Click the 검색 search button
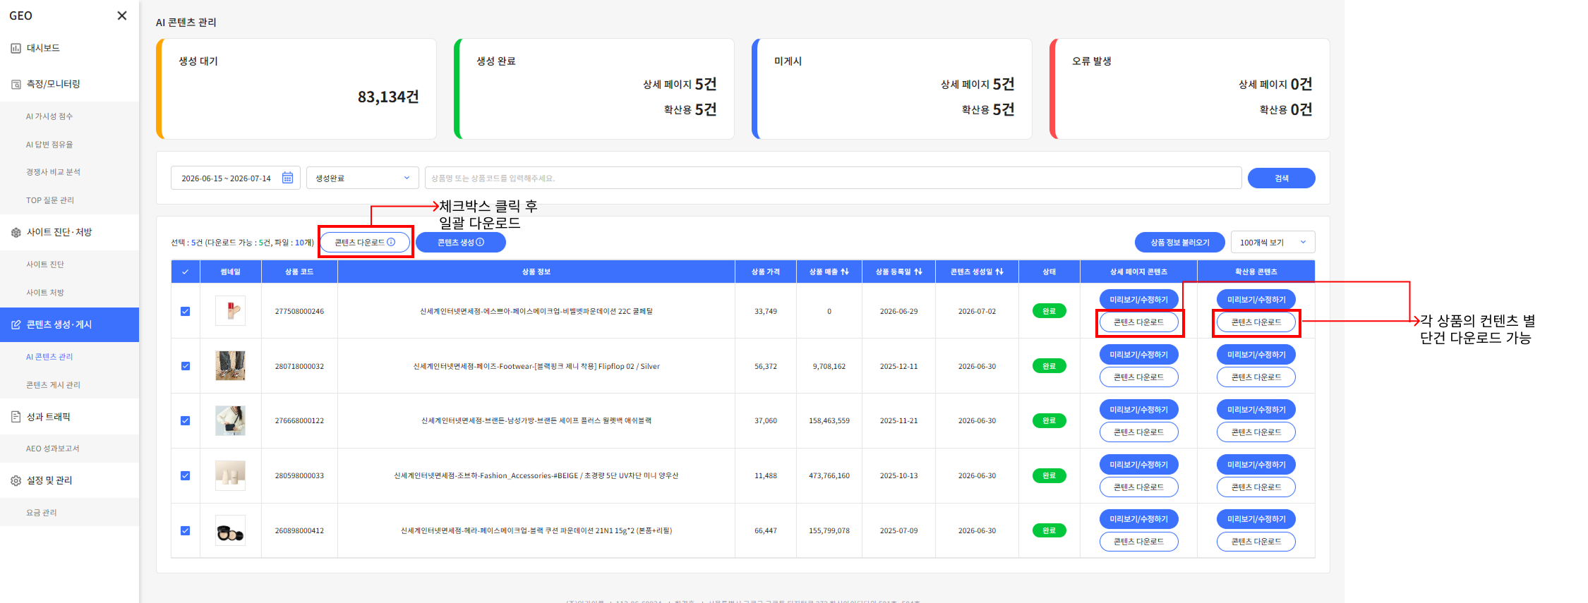1588x603 pixels. [x=1281, y=178]
